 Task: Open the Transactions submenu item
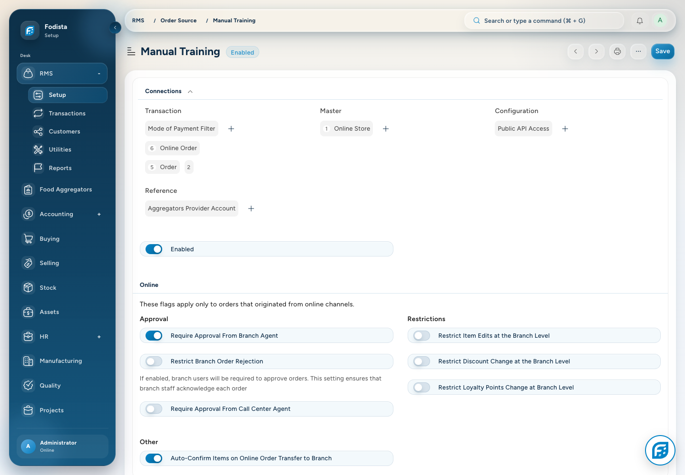point(68,114)
